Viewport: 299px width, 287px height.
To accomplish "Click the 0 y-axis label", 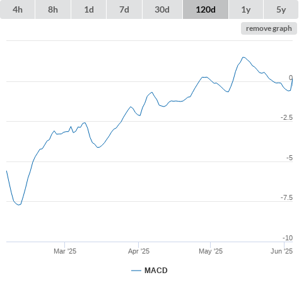I will click(291, 78).
